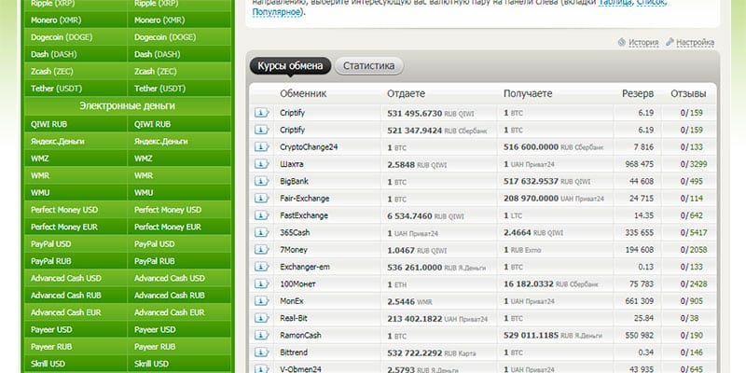Open info icon for Bittrend row

tap(261, 352)
